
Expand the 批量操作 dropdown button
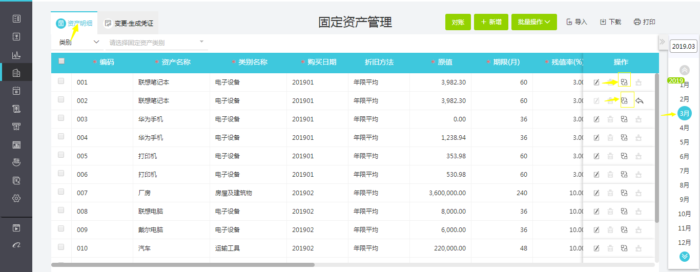(x=534, y=22)
